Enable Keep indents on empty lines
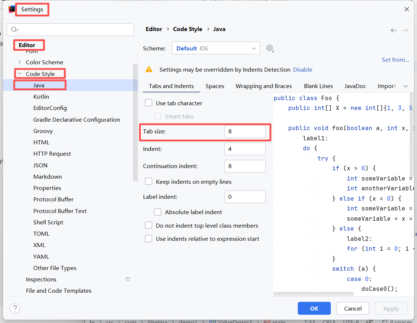 click(x=149, y=182)
